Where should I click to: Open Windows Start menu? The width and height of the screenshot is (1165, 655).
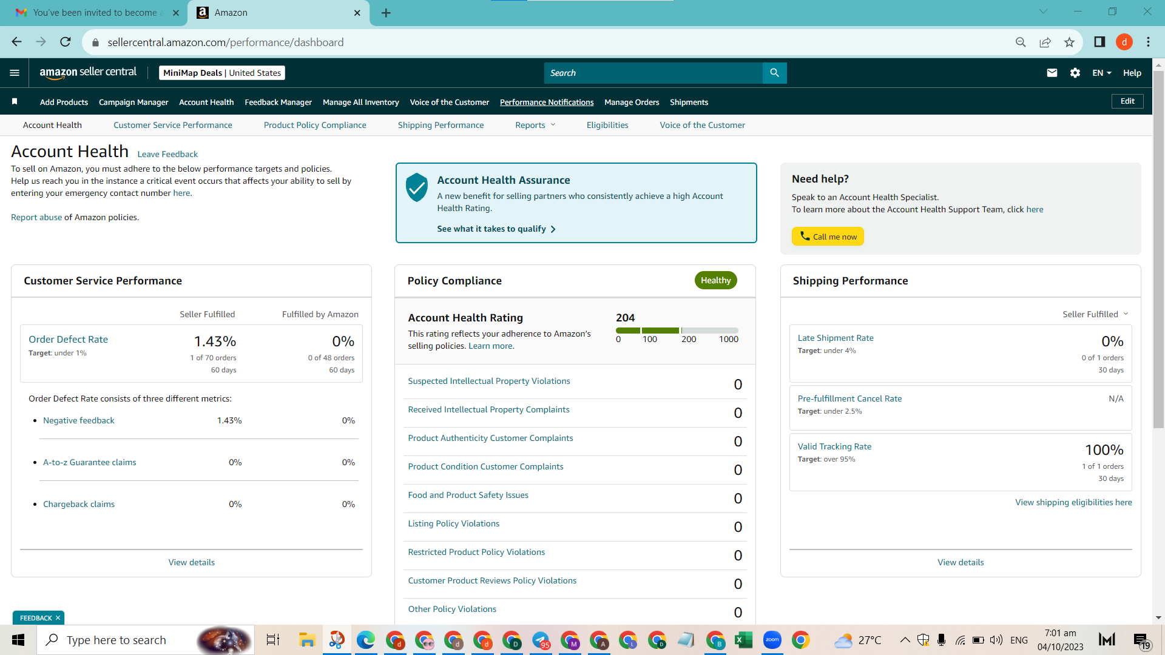click(18, 640)
